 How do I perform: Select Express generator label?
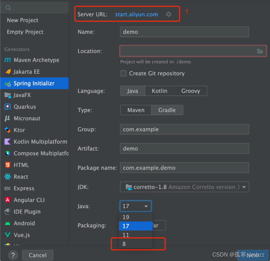(24, 188)
